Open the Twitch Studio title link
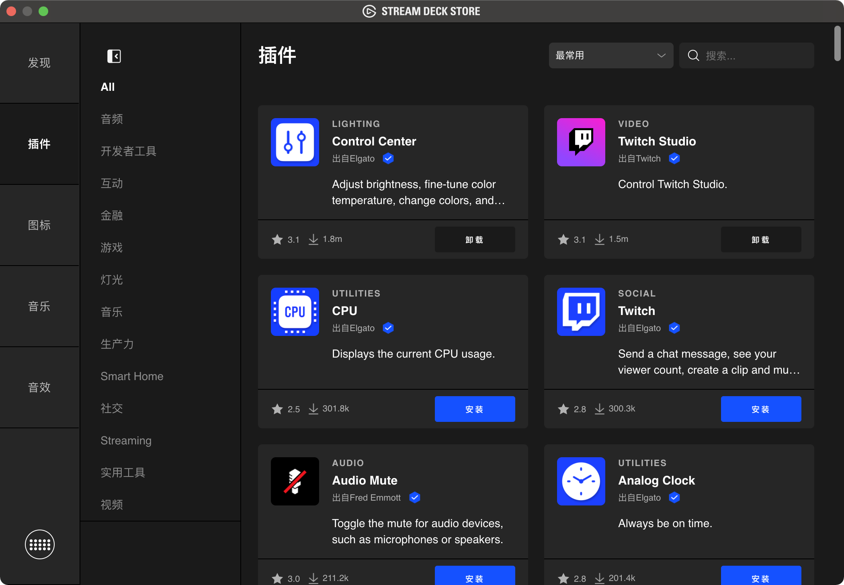Screen dimensions: 844x585 coord(657,141)
